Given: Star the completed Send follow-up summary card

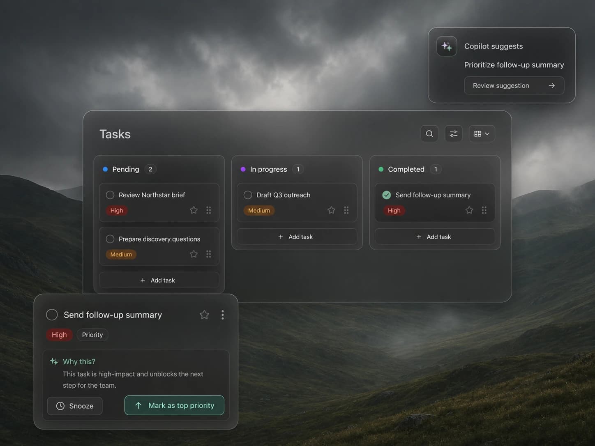Looking at the screenshot, I should (469, 210).
